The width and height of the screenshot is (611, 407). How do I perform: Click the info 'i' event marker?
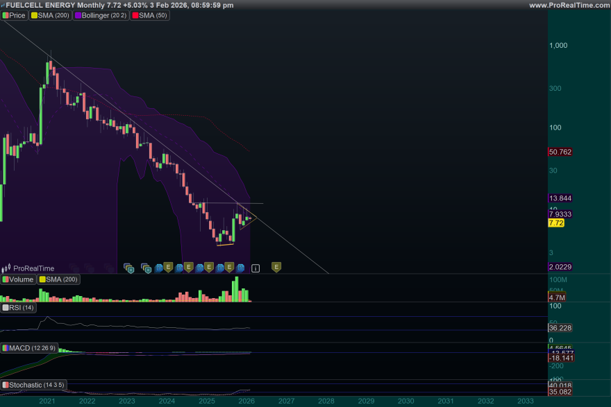pyautogui.click(x=256, y=267)
